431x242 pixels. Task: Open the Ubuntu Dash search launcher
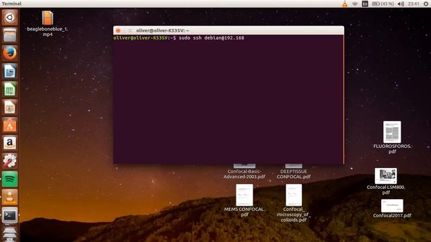point(9,17)
